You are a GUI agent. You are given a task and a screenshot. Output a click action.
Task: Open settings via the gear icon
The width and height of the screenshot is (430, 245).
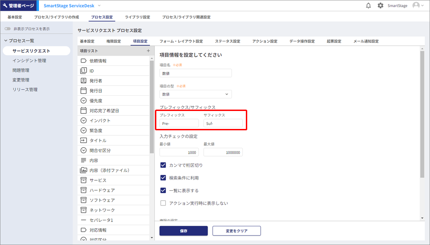click(x=380, y=6)
